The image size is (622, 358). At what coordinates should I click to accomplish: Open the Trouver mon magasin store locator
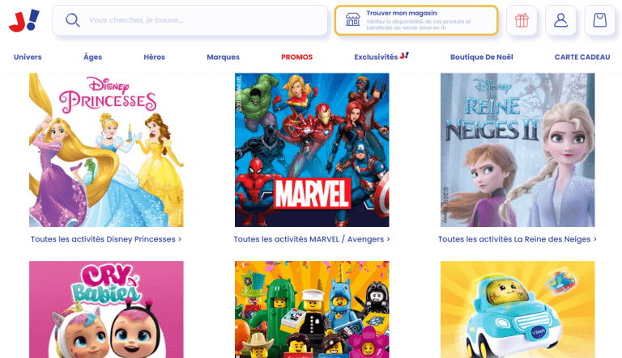pyautogui.click(x=416, y=20)
